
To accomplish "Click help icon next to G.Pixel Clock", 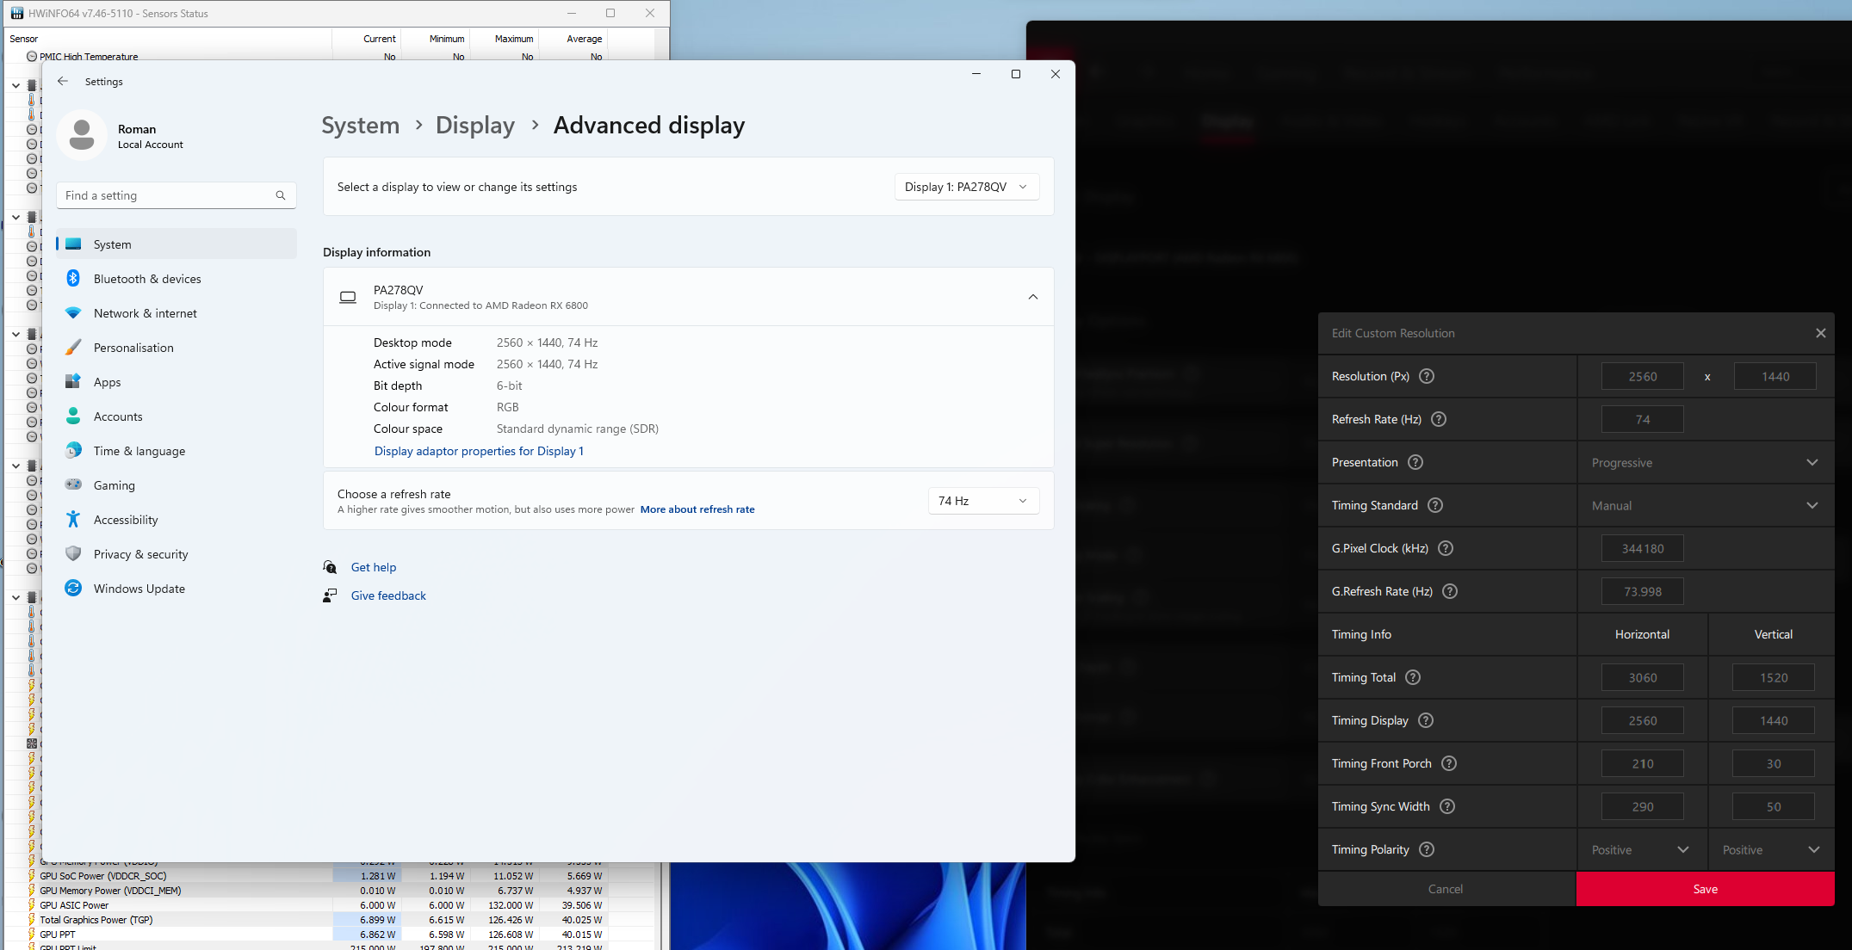I will (1446, 548).
